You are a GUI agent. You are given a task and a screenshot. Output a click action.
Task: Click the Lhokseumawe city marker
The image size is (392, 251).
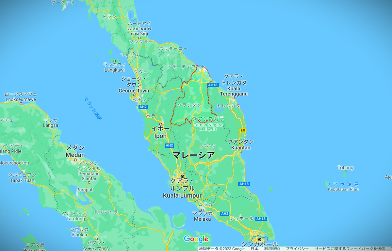pos(21,103)
